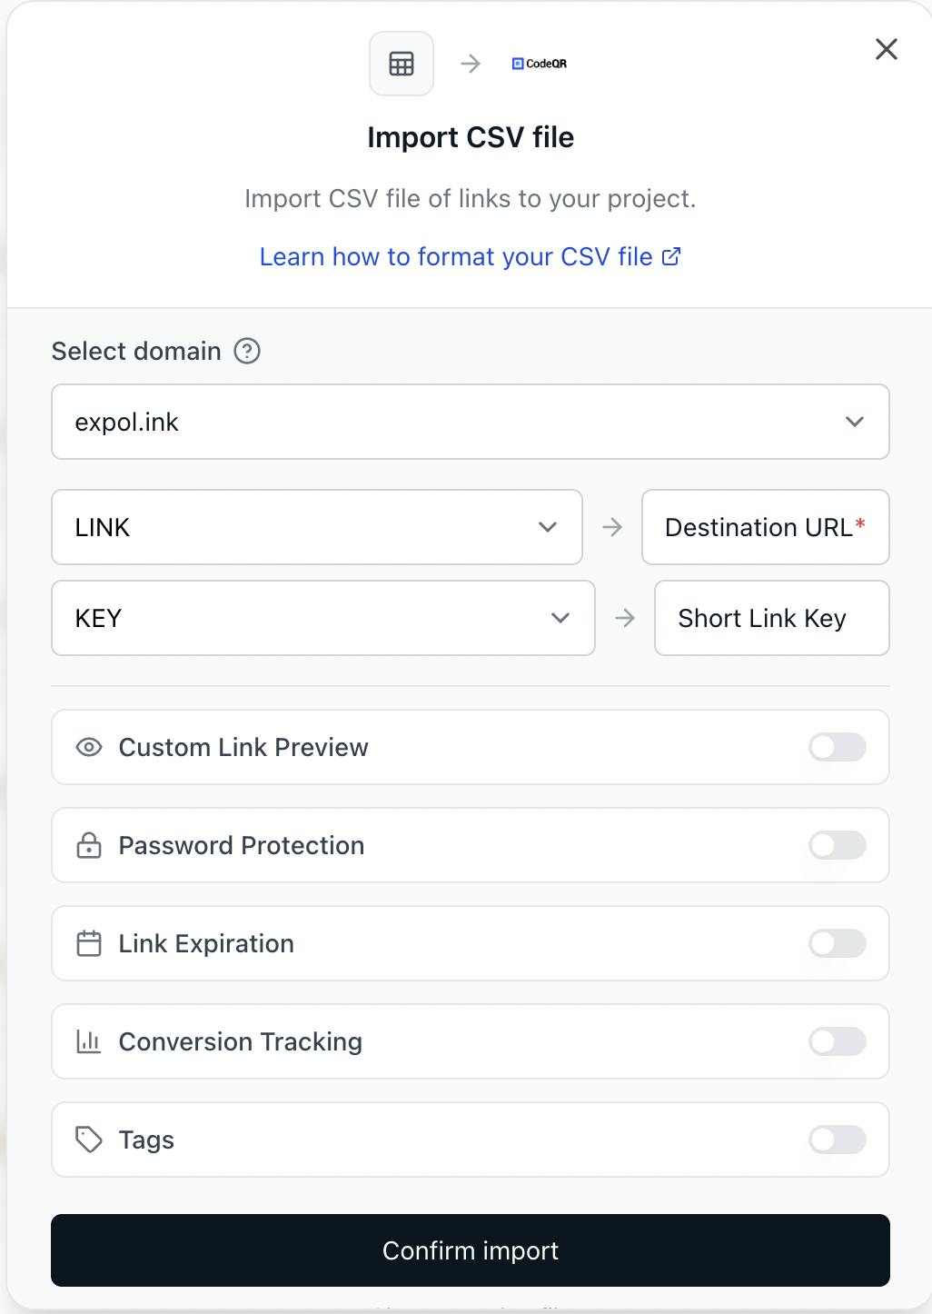Expand the LINK column dropdown
Image resolution: width=932 pixels, height=1314 pixels.
click(316, 527)
